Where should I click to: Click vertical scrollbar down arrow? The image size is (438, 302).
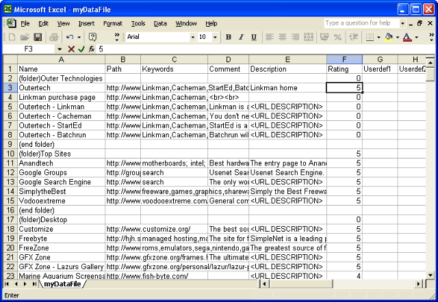pos(430,275)
